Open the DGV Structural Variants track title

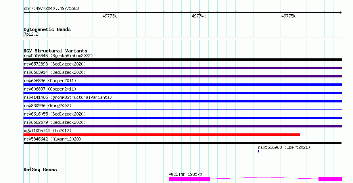point(56,51)
